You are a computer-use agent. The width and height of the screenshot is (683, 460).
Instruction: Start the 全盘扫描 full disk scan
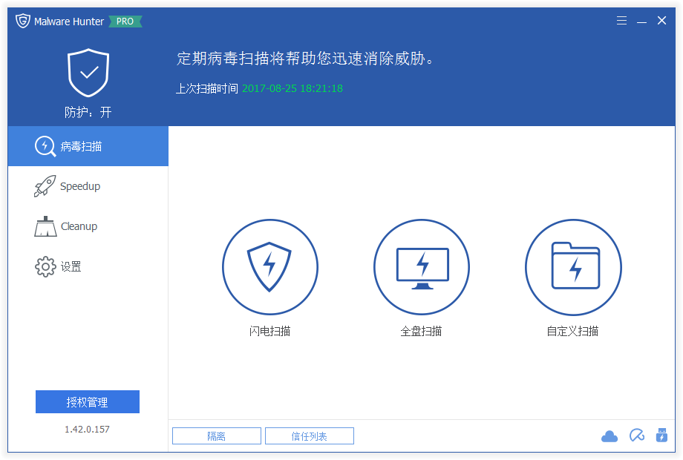coord(422,267)
